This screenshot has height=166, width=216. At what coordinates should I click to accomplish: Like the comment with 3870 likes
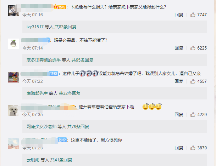click(x=193, y=148)
